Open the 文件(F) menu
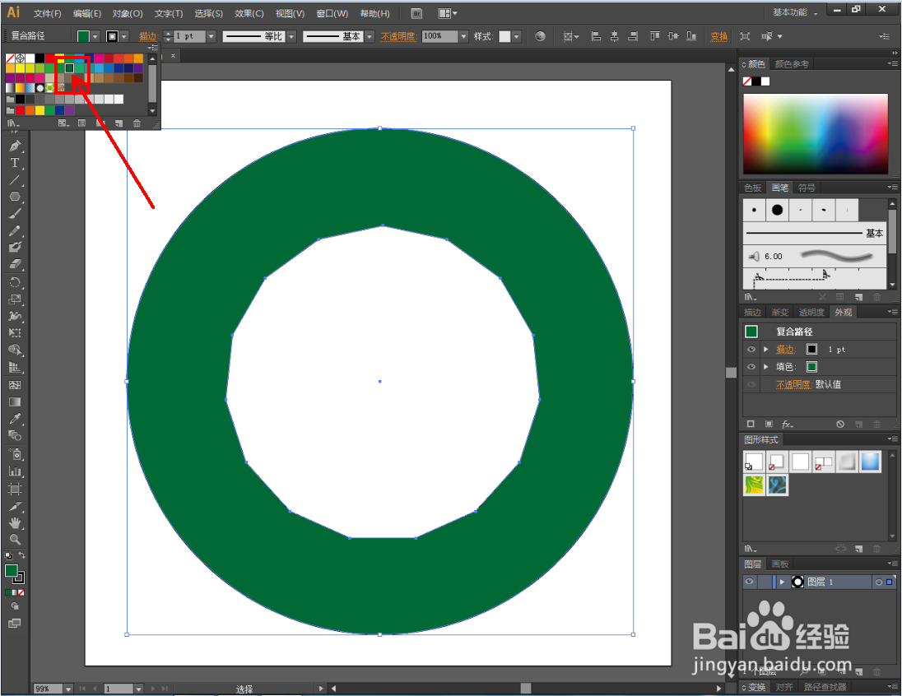The height and width of the screenshot is (696, 902). (x=47, y=13)
